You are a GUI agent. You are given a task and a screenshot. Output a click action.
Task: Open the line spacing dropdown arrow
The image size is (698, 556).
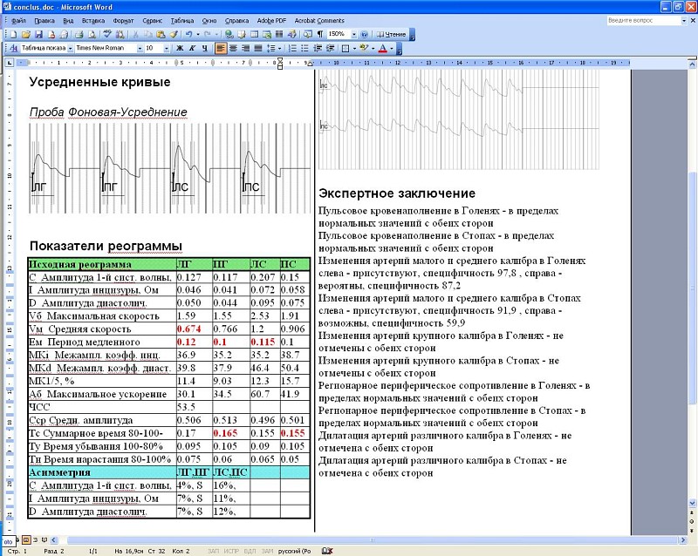[x=279, y=48]
